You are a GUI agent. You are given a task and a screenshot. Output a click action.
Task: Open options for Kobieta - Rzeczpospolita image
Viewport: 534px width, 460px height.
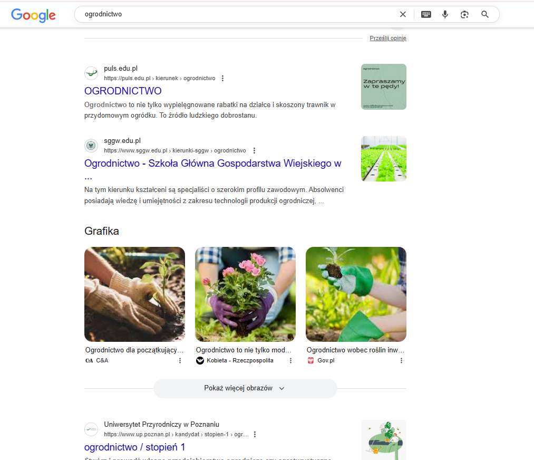coord(290,360)
